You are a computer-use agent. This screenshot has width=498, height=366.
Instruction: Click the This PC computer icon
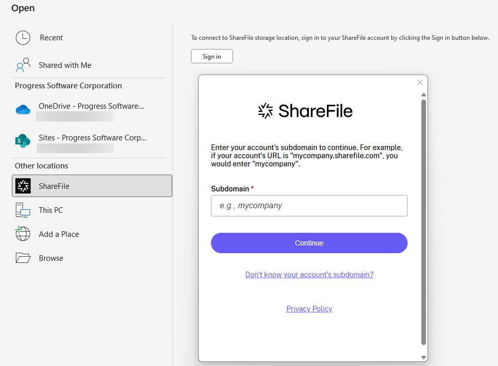click(x=23, y=210)
